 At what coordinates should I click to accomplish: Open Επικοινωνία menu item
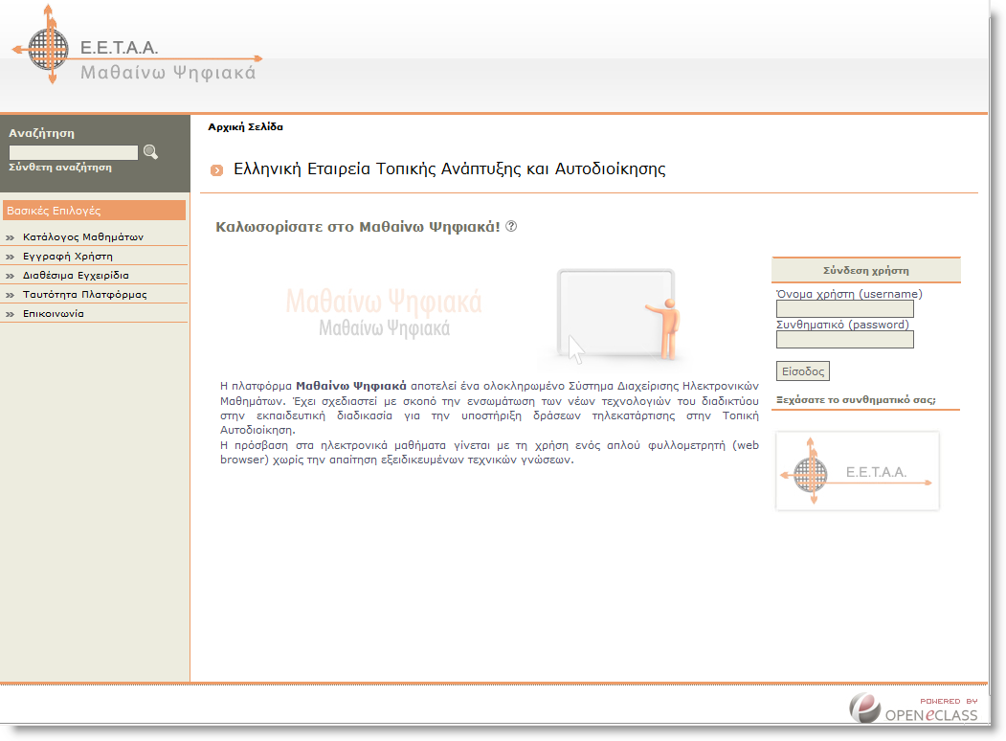[x=54, y=314]
